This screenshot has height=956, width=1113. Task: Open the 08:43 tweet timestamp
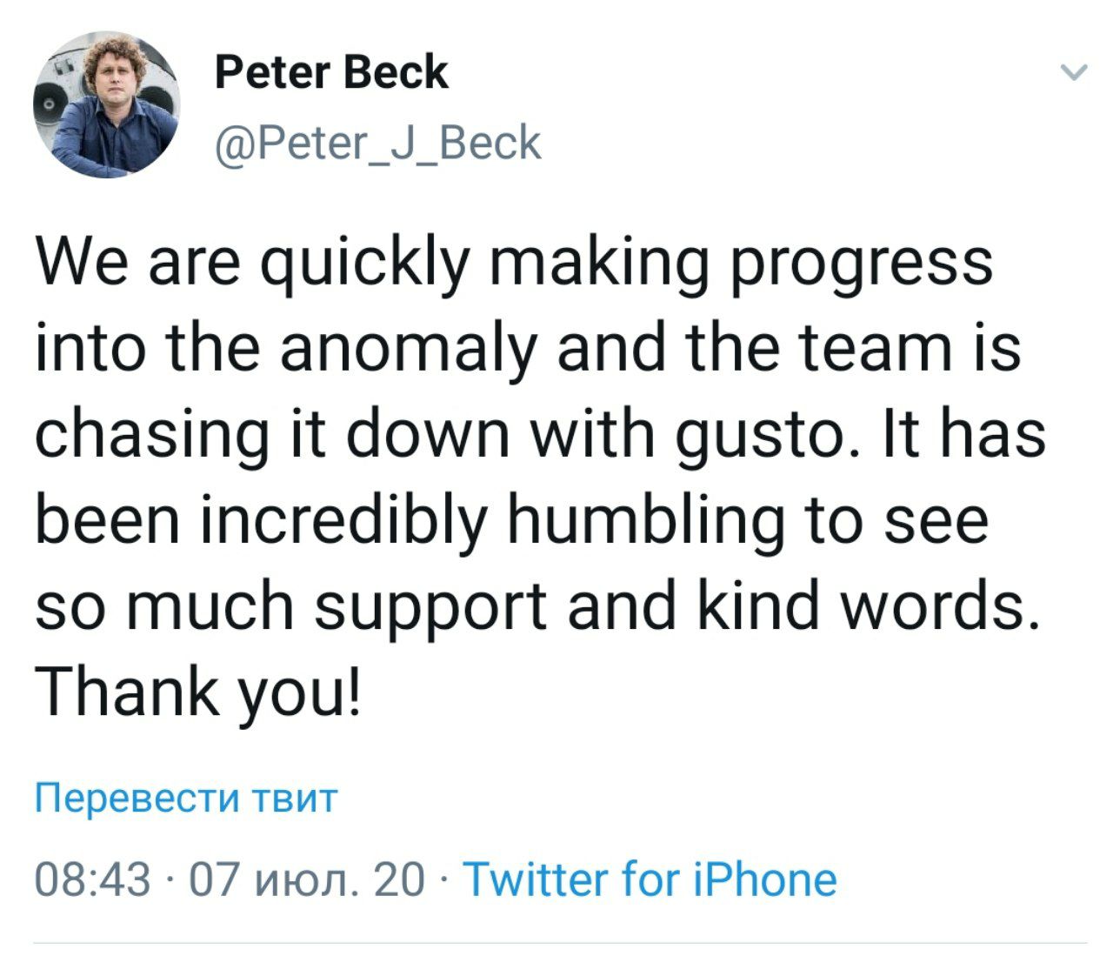92,879
